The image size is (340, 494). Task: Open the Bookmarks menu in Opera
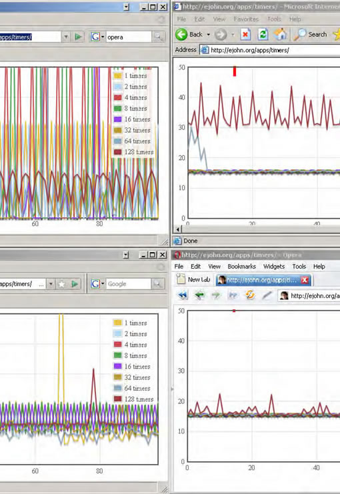click(x=242, y=267)
